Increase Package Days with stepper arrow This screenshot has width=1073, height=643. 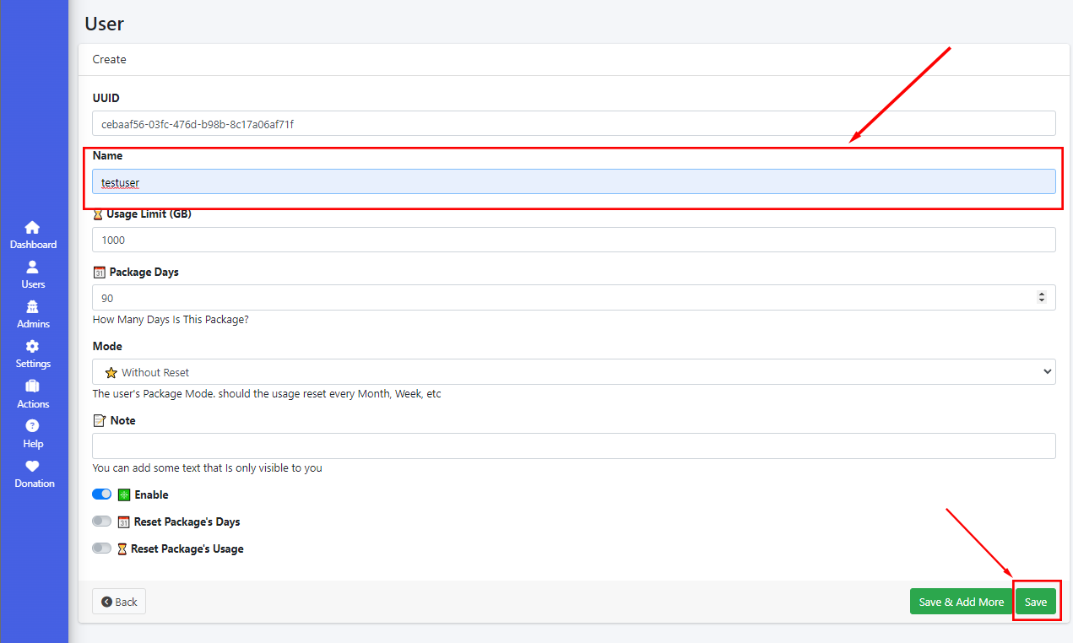point(1041,294)
